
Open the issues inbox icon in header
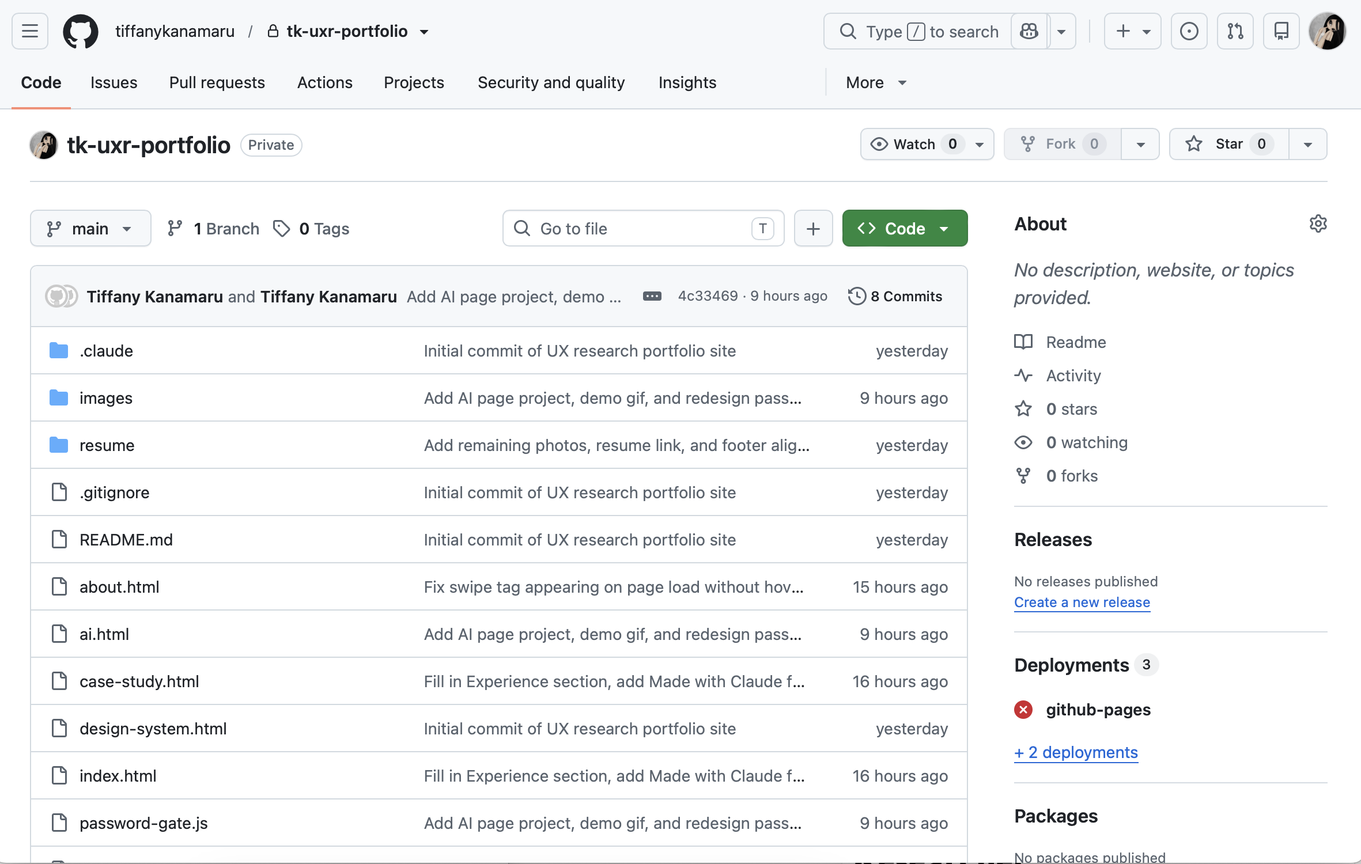[x=1189, y=31]
